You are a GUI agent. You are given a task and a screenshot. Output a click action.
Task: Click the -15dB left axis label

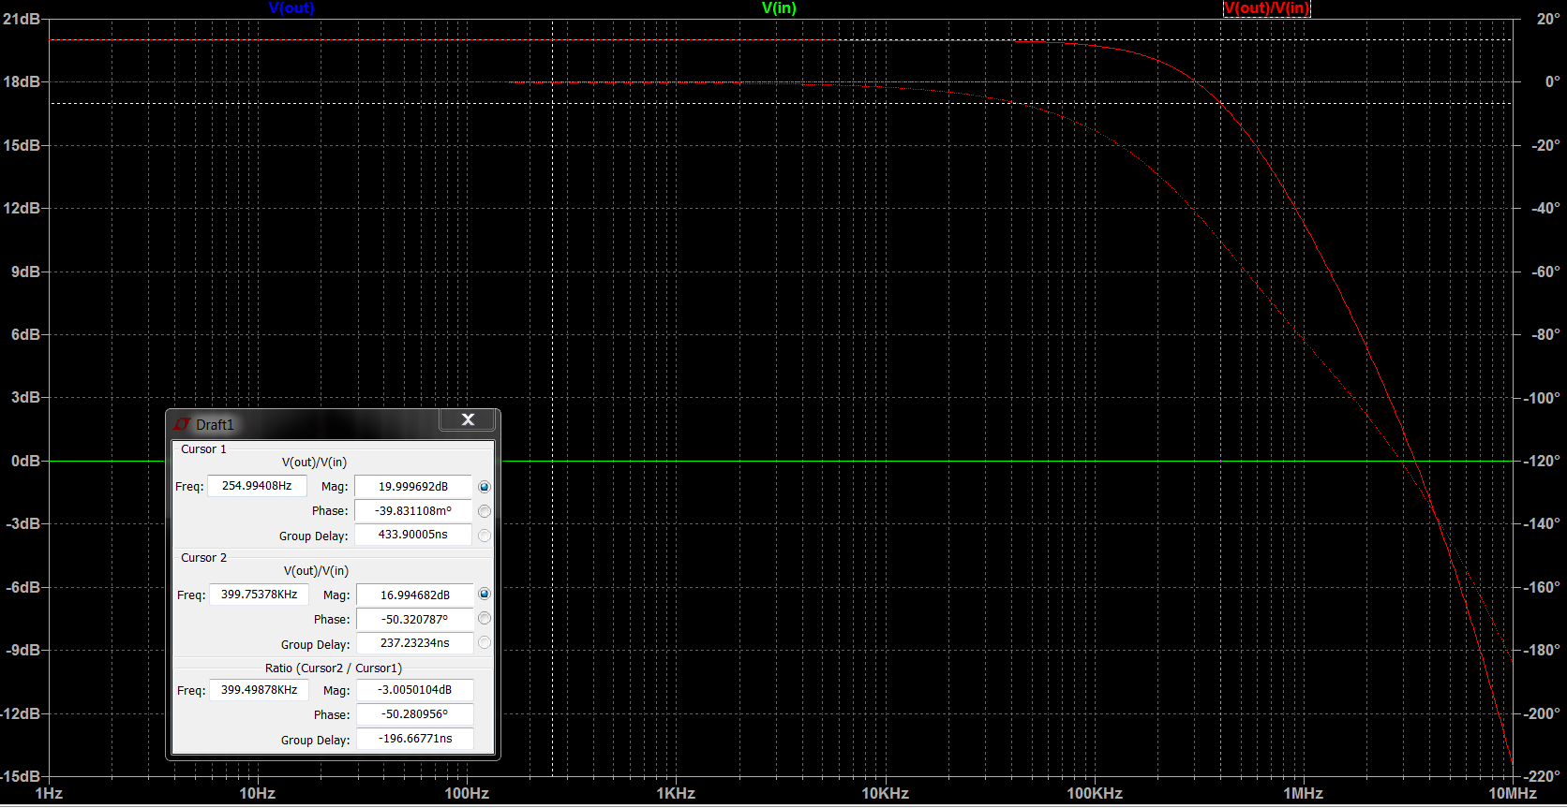coord(21,776)
